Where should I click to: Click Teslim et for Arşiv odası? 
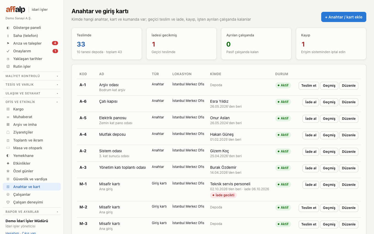309,86
